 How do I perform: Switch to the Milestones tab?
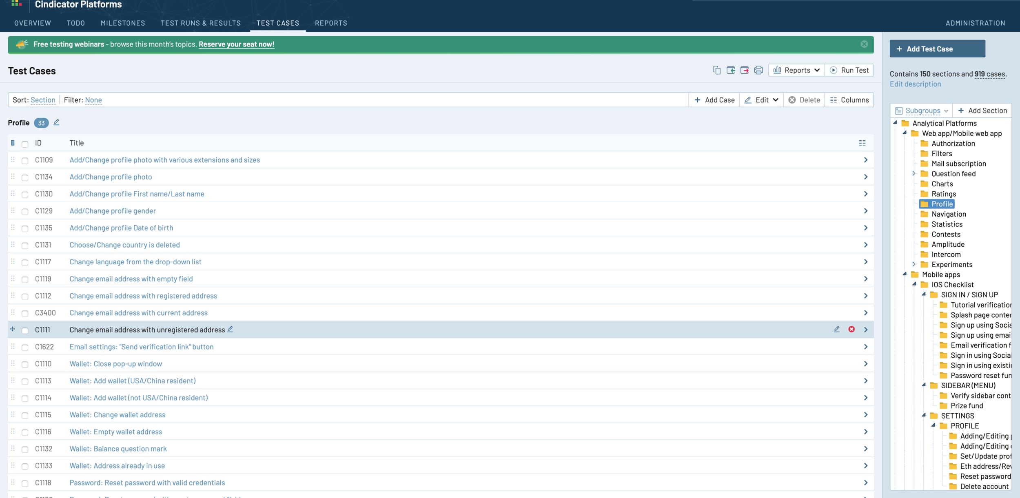(123, 23)
